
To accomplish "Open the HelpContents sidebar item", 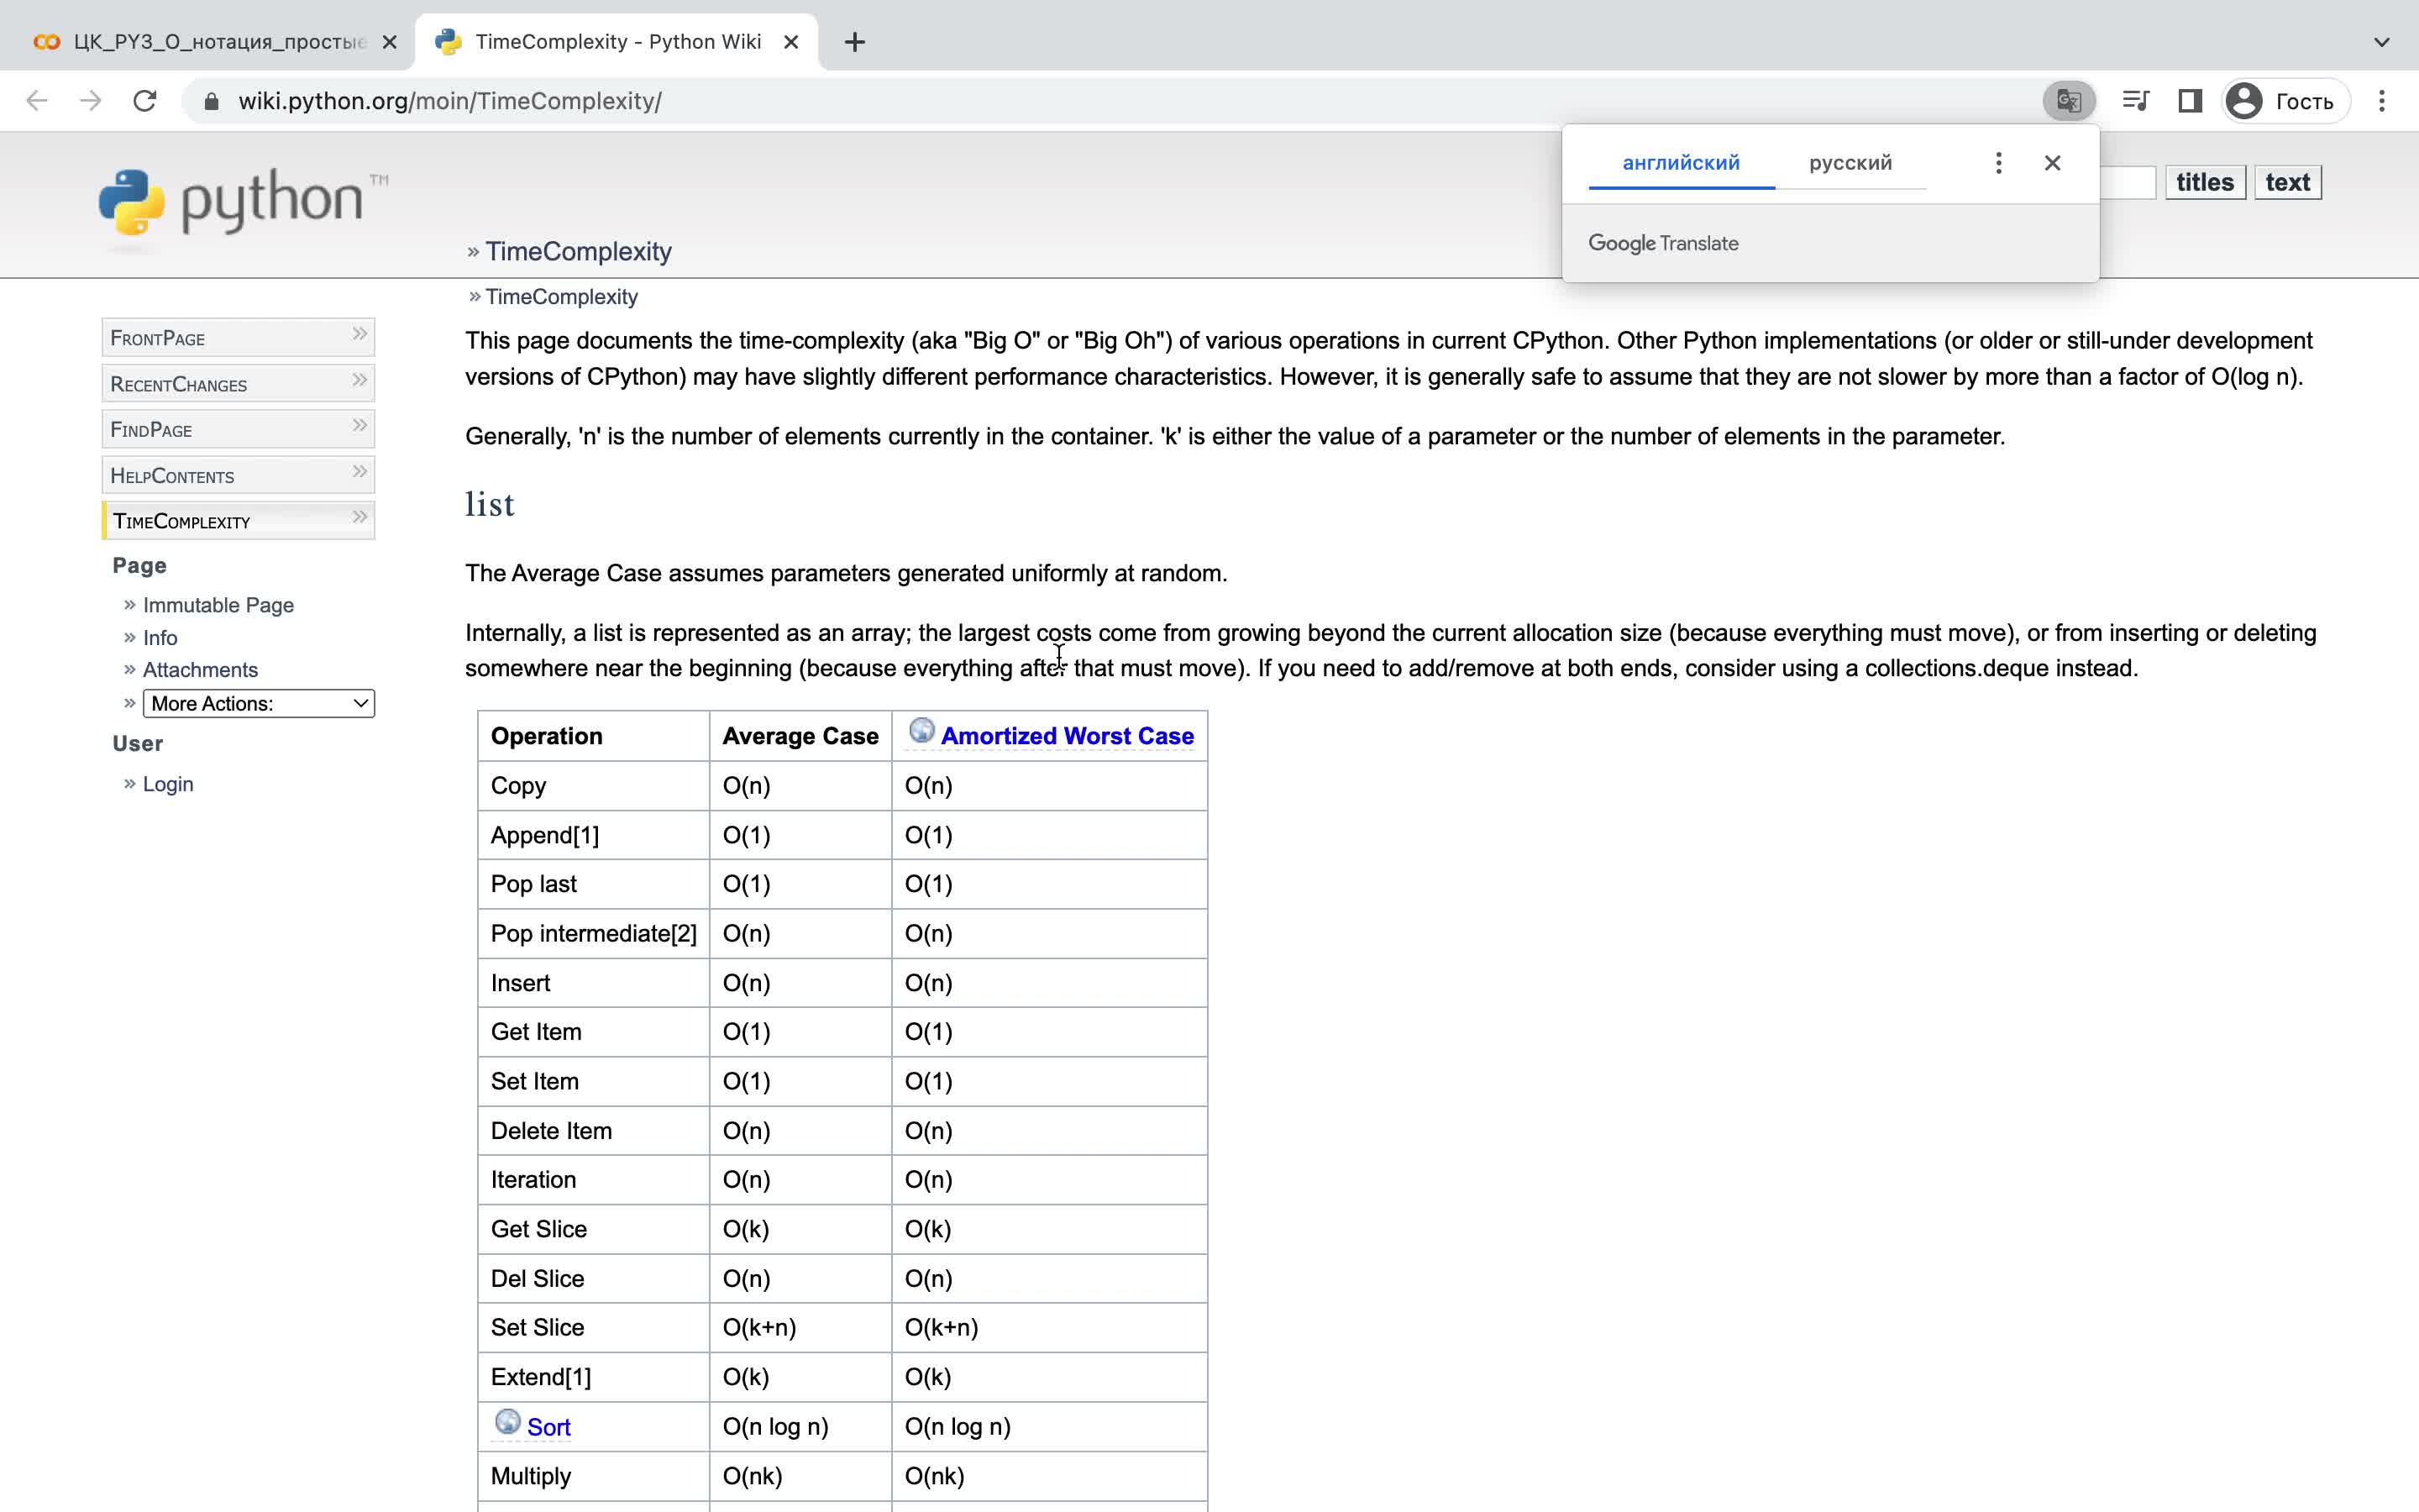I will [238, 475].
